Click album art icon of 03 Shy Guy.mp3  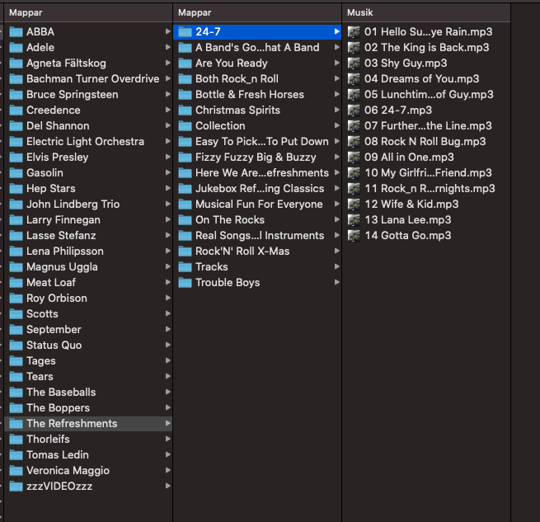pyautogui.click(x=354, y=63)
